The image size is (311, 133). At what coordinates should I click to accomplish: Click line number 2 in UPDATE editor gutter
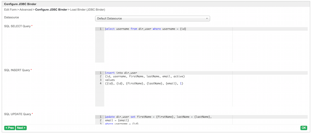(100, 120)
